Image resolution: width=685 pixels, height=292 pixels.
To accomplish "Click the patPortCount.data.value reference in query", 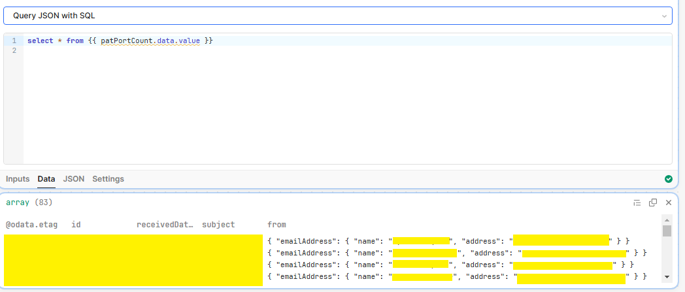I will 150,41.
